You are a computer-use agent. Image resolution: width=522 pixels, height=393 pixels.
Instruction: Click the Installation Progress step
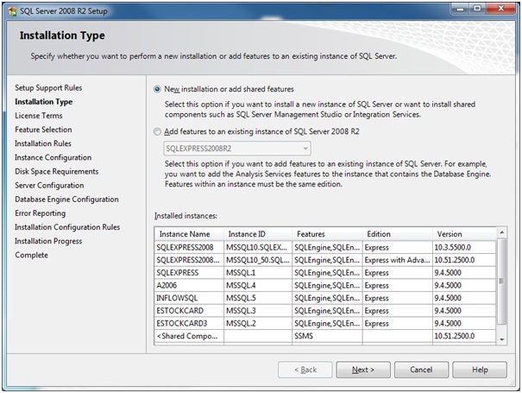point(48,241)
